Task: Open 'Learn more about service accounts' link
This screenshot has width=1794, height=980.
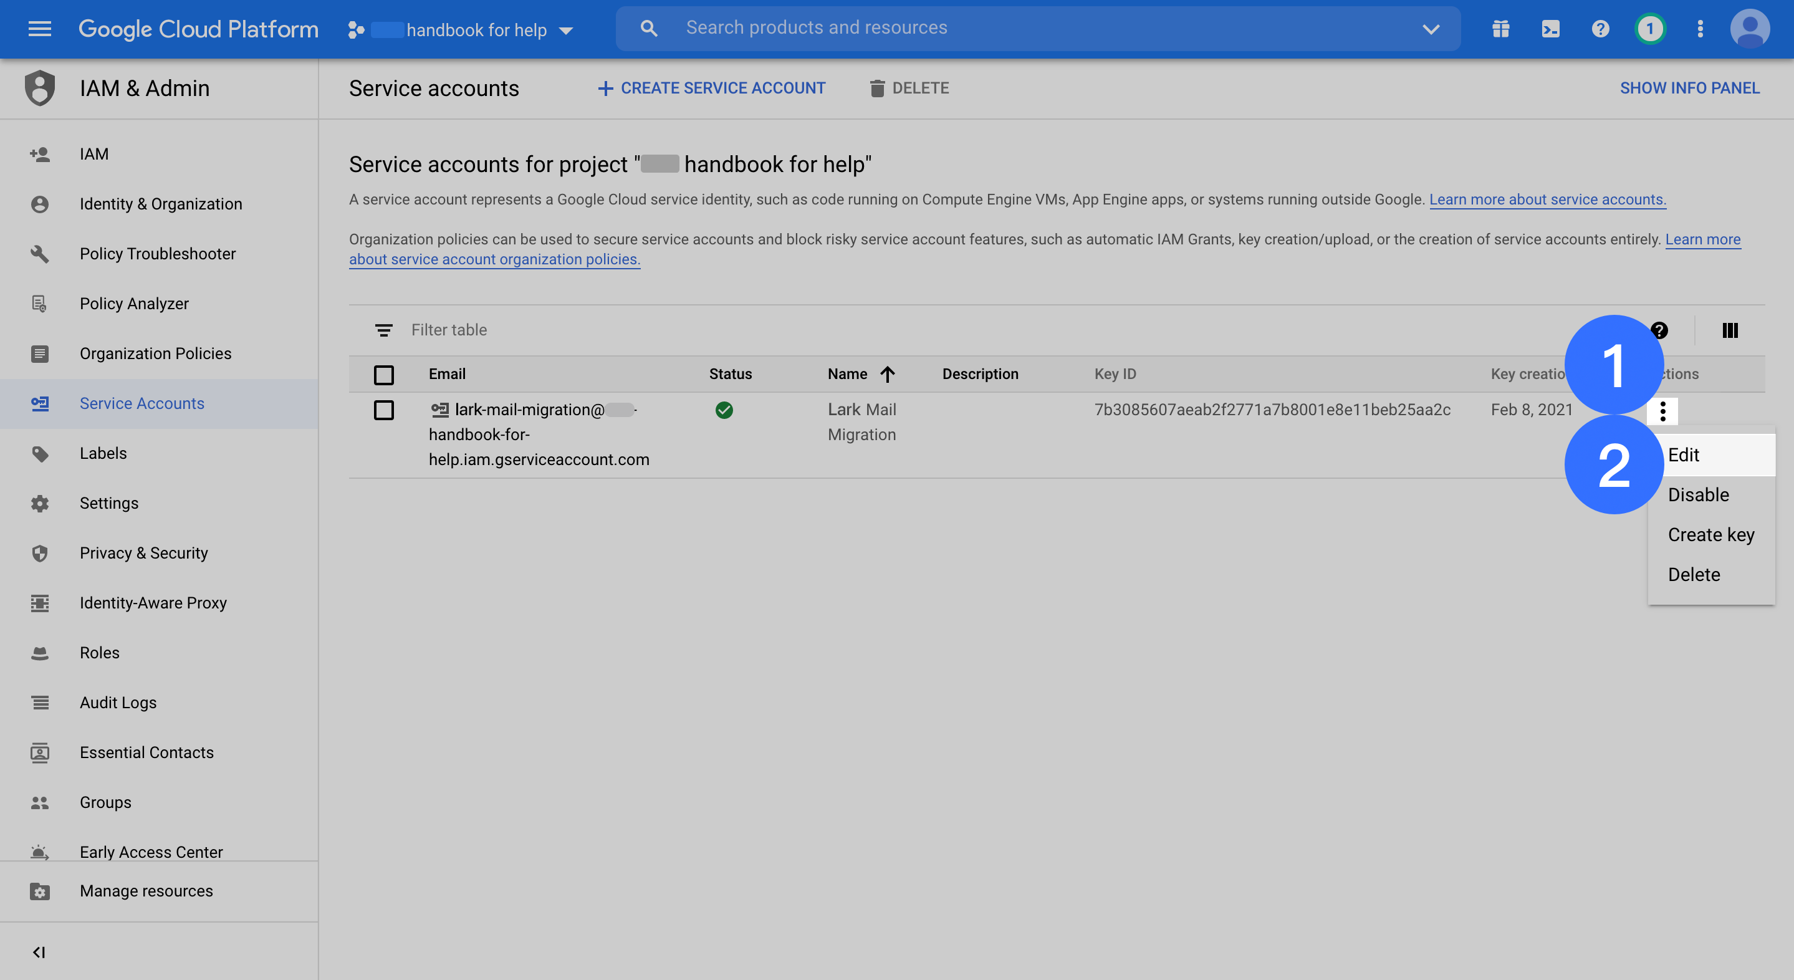Action: click(1547, 200)
